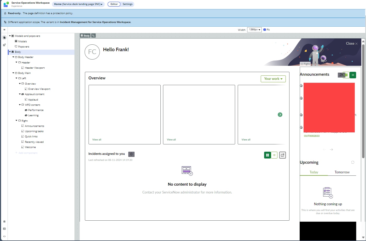Viewport: 366px width, 241px height.
Task: Open the code brackets icon in sidebar
Action: click(4, 236)
